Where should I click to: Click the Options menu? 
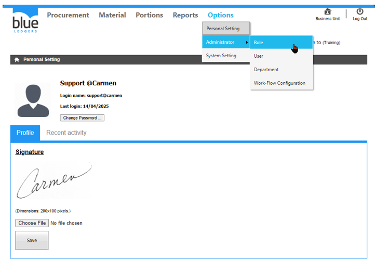pos(220,15)
